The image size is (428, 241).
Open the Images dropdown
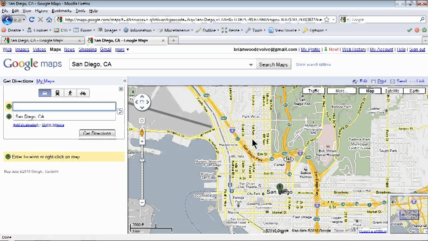[x=109, y=30]
